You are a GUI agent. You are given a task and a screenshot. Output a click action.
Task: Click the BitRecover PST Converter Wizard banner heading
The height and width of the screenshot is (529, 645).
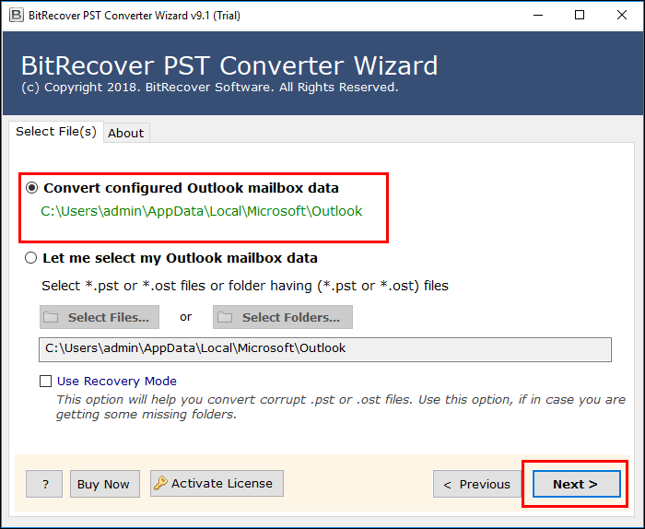pyautogui.click(x=229, y=66)
